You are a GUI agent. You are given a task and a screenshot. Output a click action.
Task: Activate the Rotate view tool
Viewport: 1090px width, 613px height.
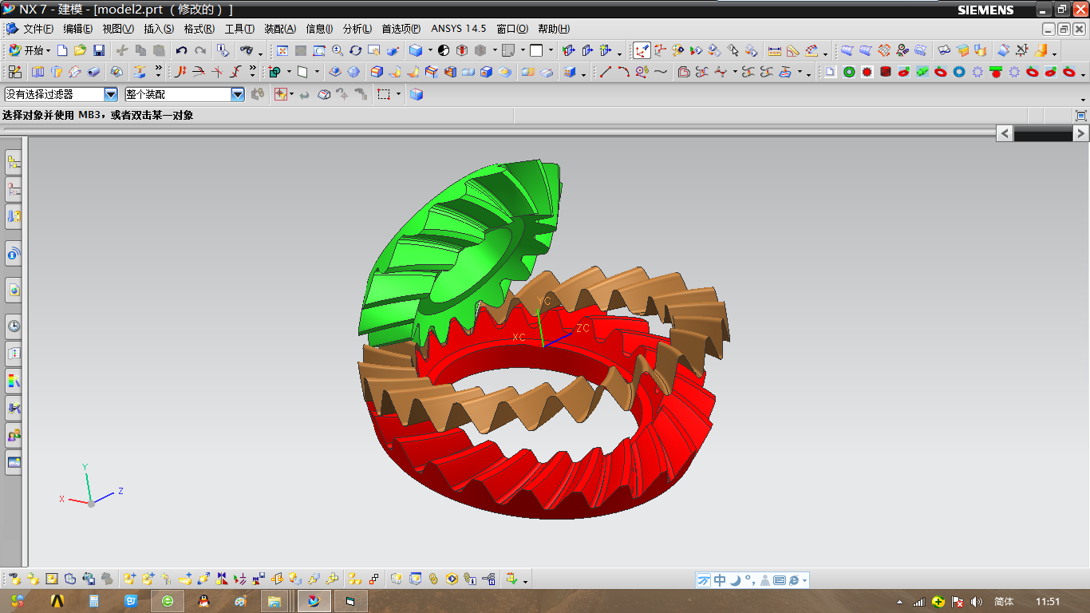click(x=356, y=50)
